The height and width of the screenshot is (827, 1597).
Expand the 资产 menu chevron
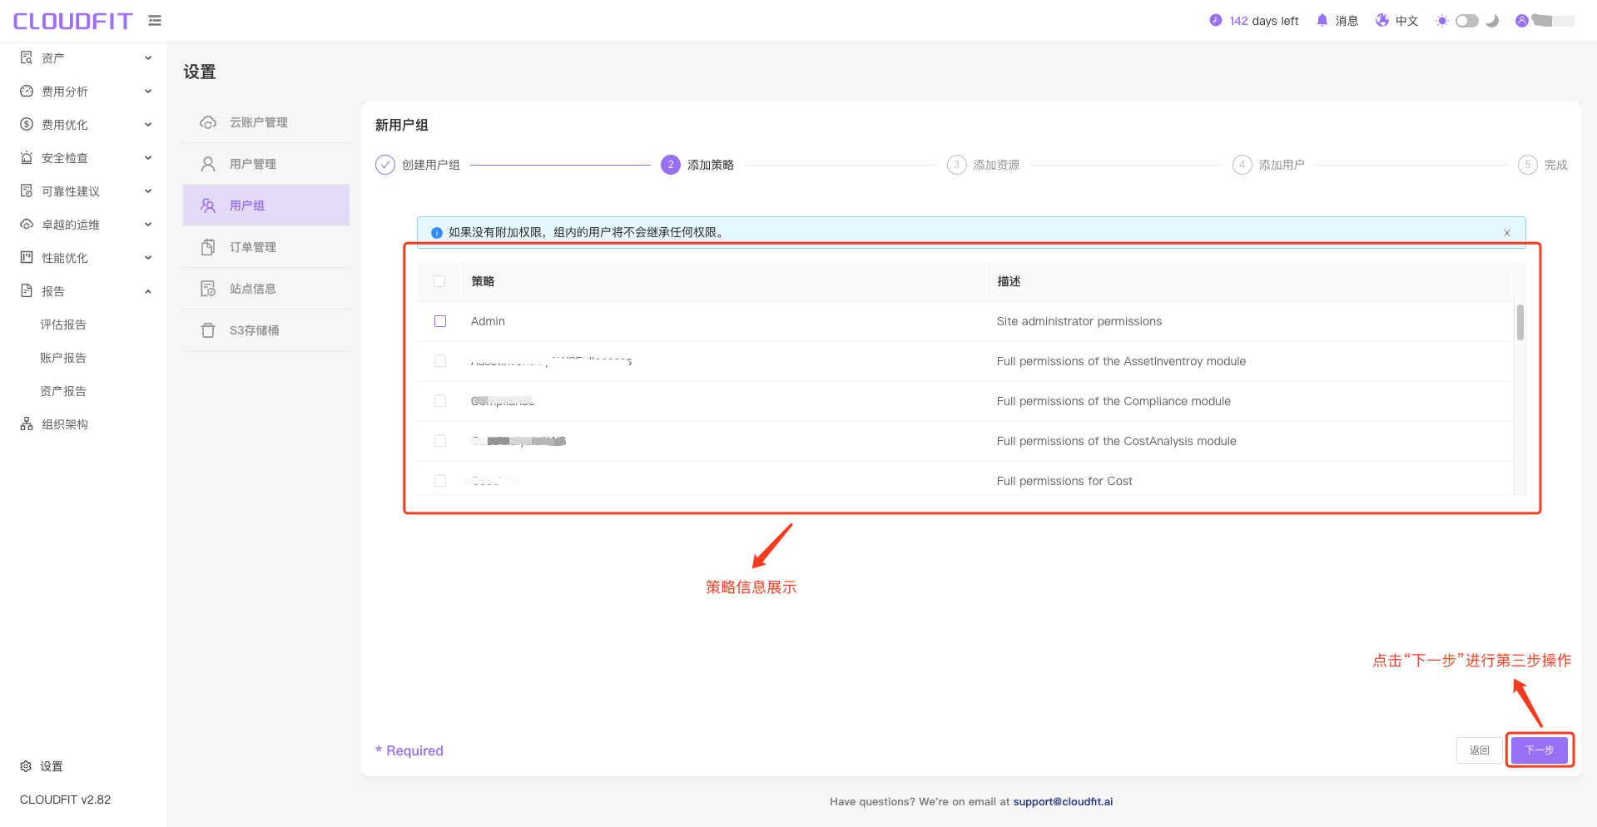click(148, 57)
